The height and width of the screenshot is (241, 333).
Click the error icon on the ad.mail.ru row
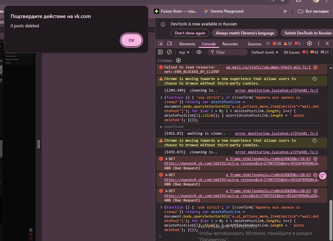pyautogui.click(x=161, y=67)
